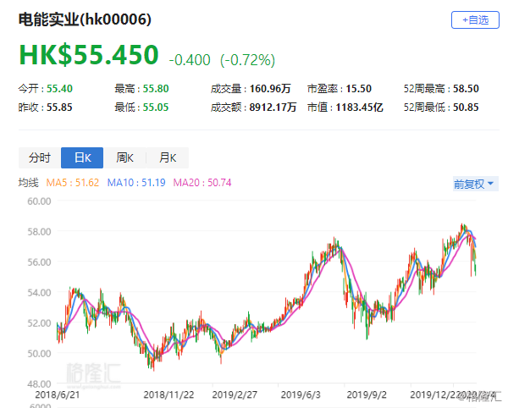
Task: Click the 52.00 price axis label
Action: [39, 323]
